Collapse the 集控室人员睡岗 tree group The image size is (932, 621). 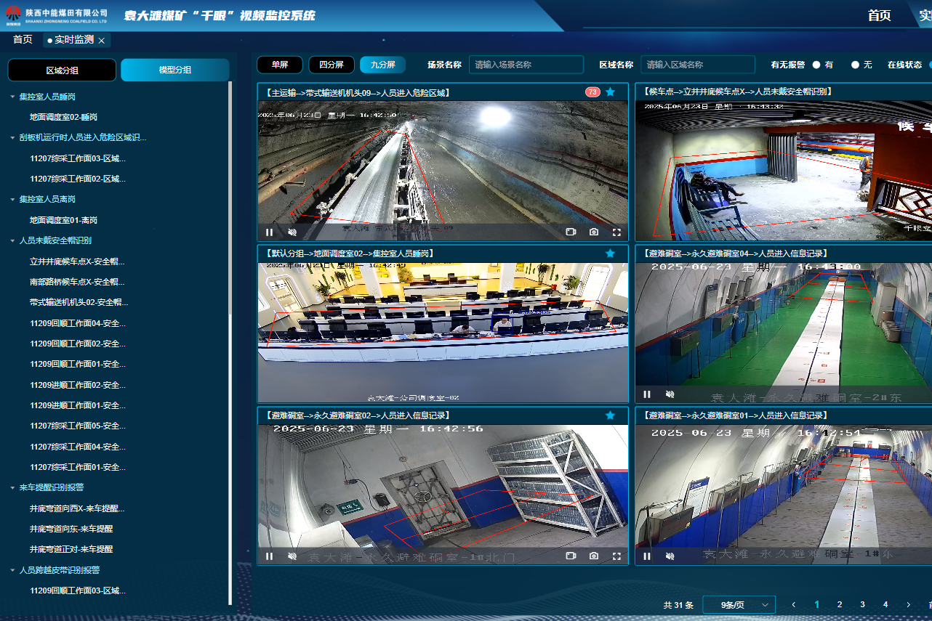(x=12, y=97)
